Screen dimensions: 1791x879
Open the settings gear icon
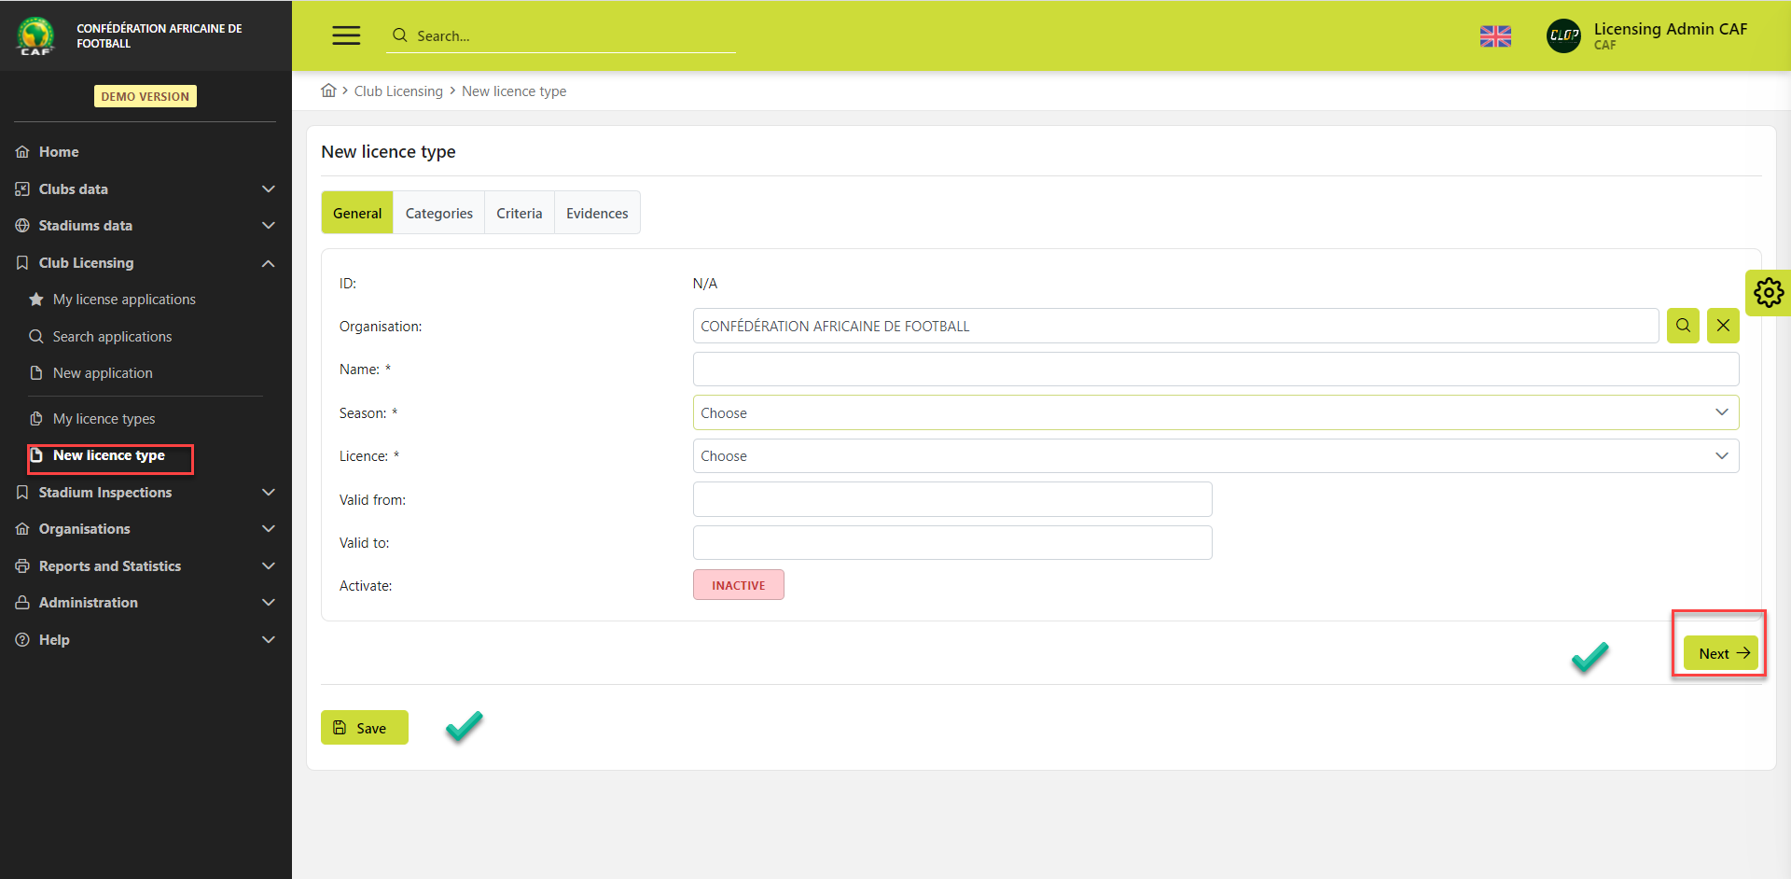click(x=1768, y=293)
